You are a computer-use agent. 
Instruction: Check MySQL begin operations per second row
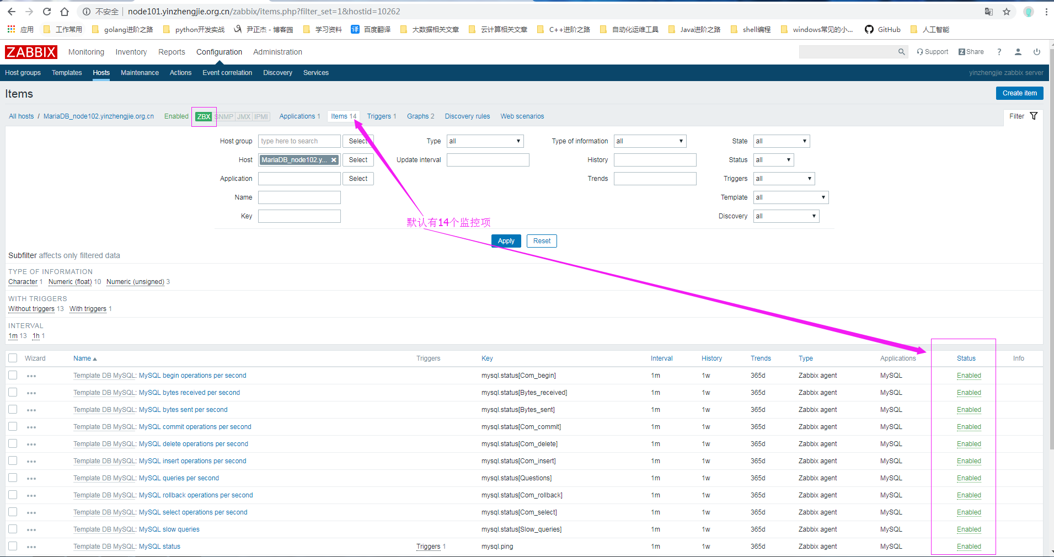13,375
